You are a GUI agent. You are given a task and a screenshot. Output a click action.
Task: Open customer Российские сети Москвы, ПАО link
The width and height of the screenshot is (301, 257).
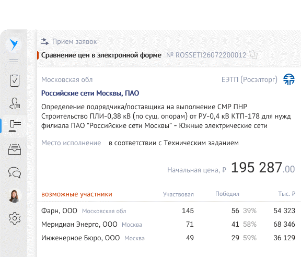click(x=90, y=93)
